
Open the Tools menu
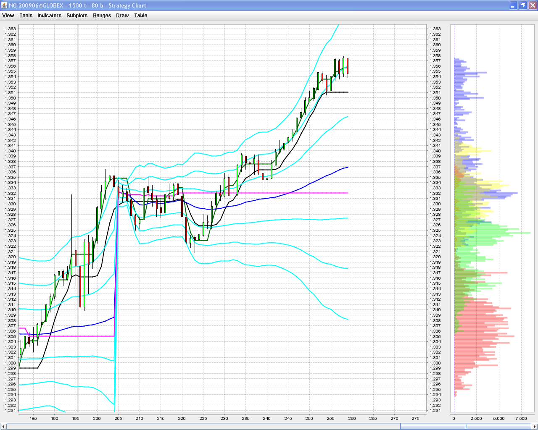point(26,16)
